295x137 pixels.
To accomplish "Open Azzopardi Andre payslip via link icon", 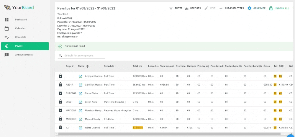I will (x=81, y=76).
